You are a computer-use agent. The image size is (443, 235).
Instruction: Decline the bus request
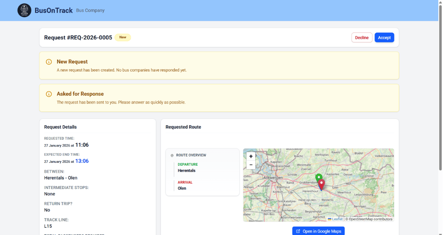pyautogui.click(x=362, y=38)
